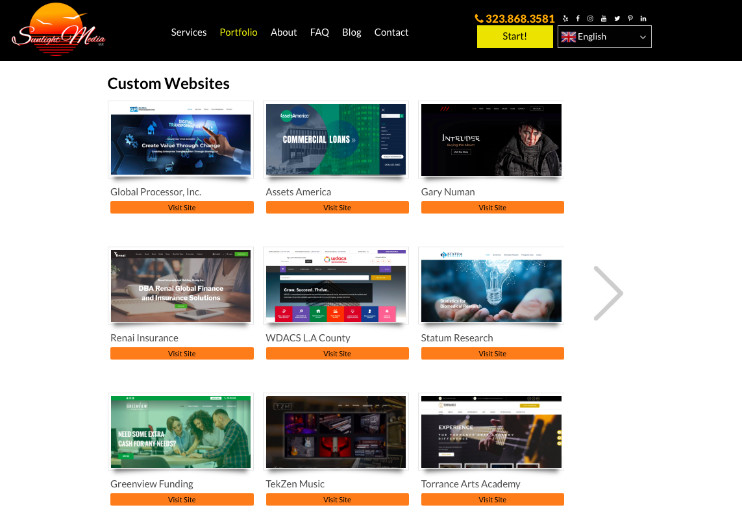Viewport: 742px width, 527px height.
Task: Open the Contact menu item
Action: coord(391,32)
